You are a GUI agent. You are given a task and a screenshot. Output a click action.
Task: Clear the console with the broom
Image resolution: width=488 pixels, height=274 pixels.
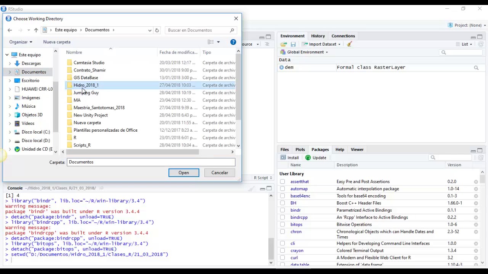[251, 188]
